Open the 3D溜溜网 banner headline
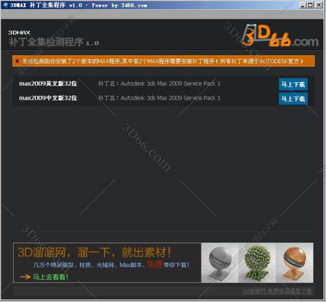The image size is (326, 302). [x=95, y=252]
